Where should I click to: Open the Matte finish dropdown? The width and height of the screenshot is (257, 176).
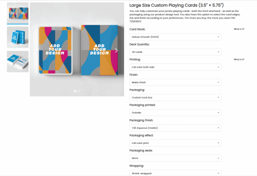pos(175,82)
